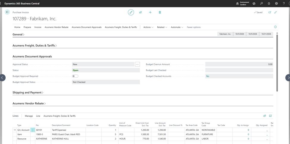Click Quantity column header
The height and width of the screenshot is (144, 290).
click(x=112, y=125)
